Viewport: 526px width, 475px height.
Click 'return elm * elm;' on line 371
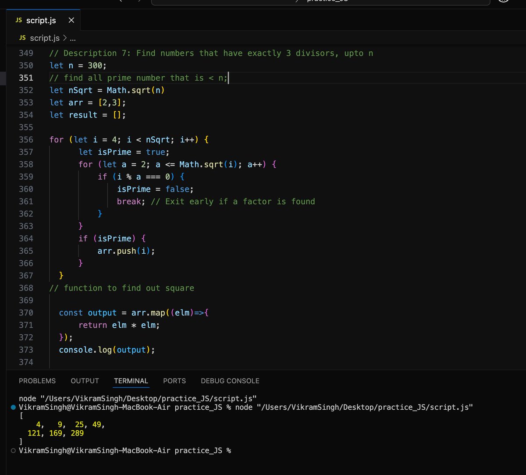(119, 325)
